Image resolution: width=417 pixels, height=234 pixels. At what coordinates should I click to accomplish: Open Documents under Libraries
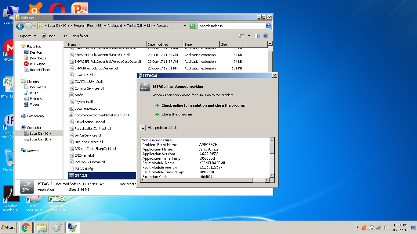coord(38,87)
